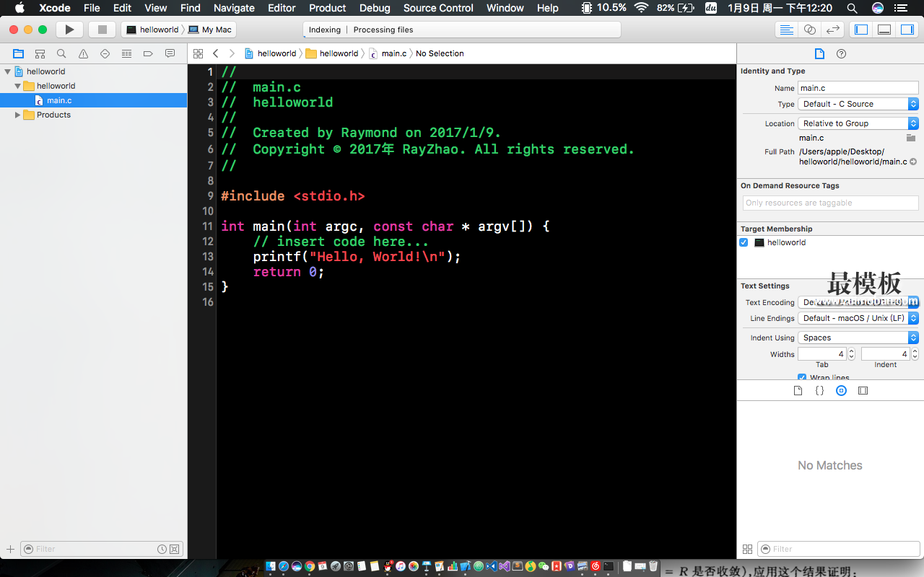924x577 pixels.
Task: Show the Quick Help inspector
Action: click(841, 53)
